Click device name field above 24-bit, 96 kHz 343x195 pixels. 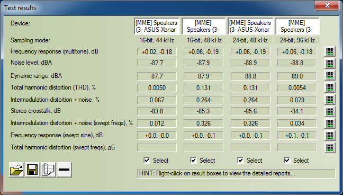click(297, 26)
